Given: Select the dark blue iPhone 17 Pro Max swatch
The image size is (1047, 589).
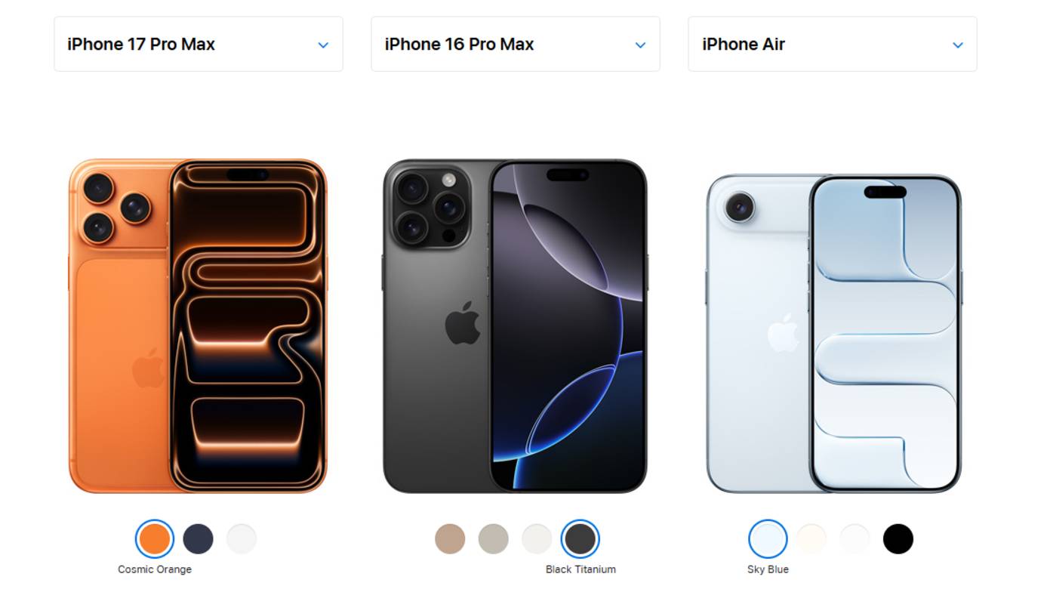Looking at the screenshot, I should point(199,539).
